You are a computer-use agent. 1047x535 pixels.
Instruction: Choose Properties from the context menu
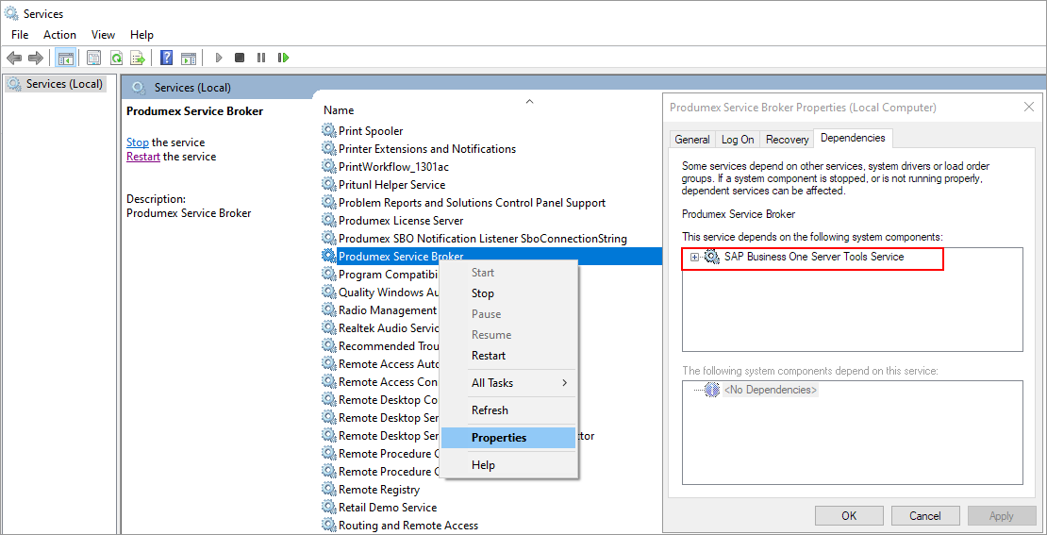[x=499, y=438]
